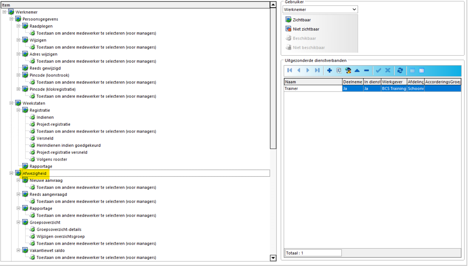
Task: Click the blue up-triangle edit icon
Action: [x=357, y=71]
